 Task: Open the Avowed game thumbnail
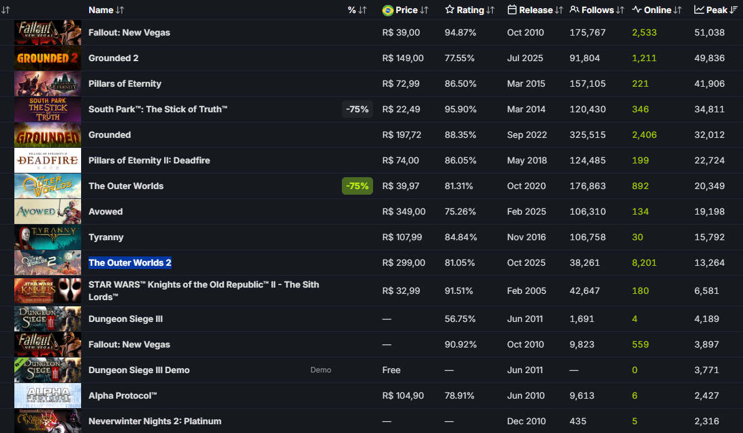click(47, 212)
